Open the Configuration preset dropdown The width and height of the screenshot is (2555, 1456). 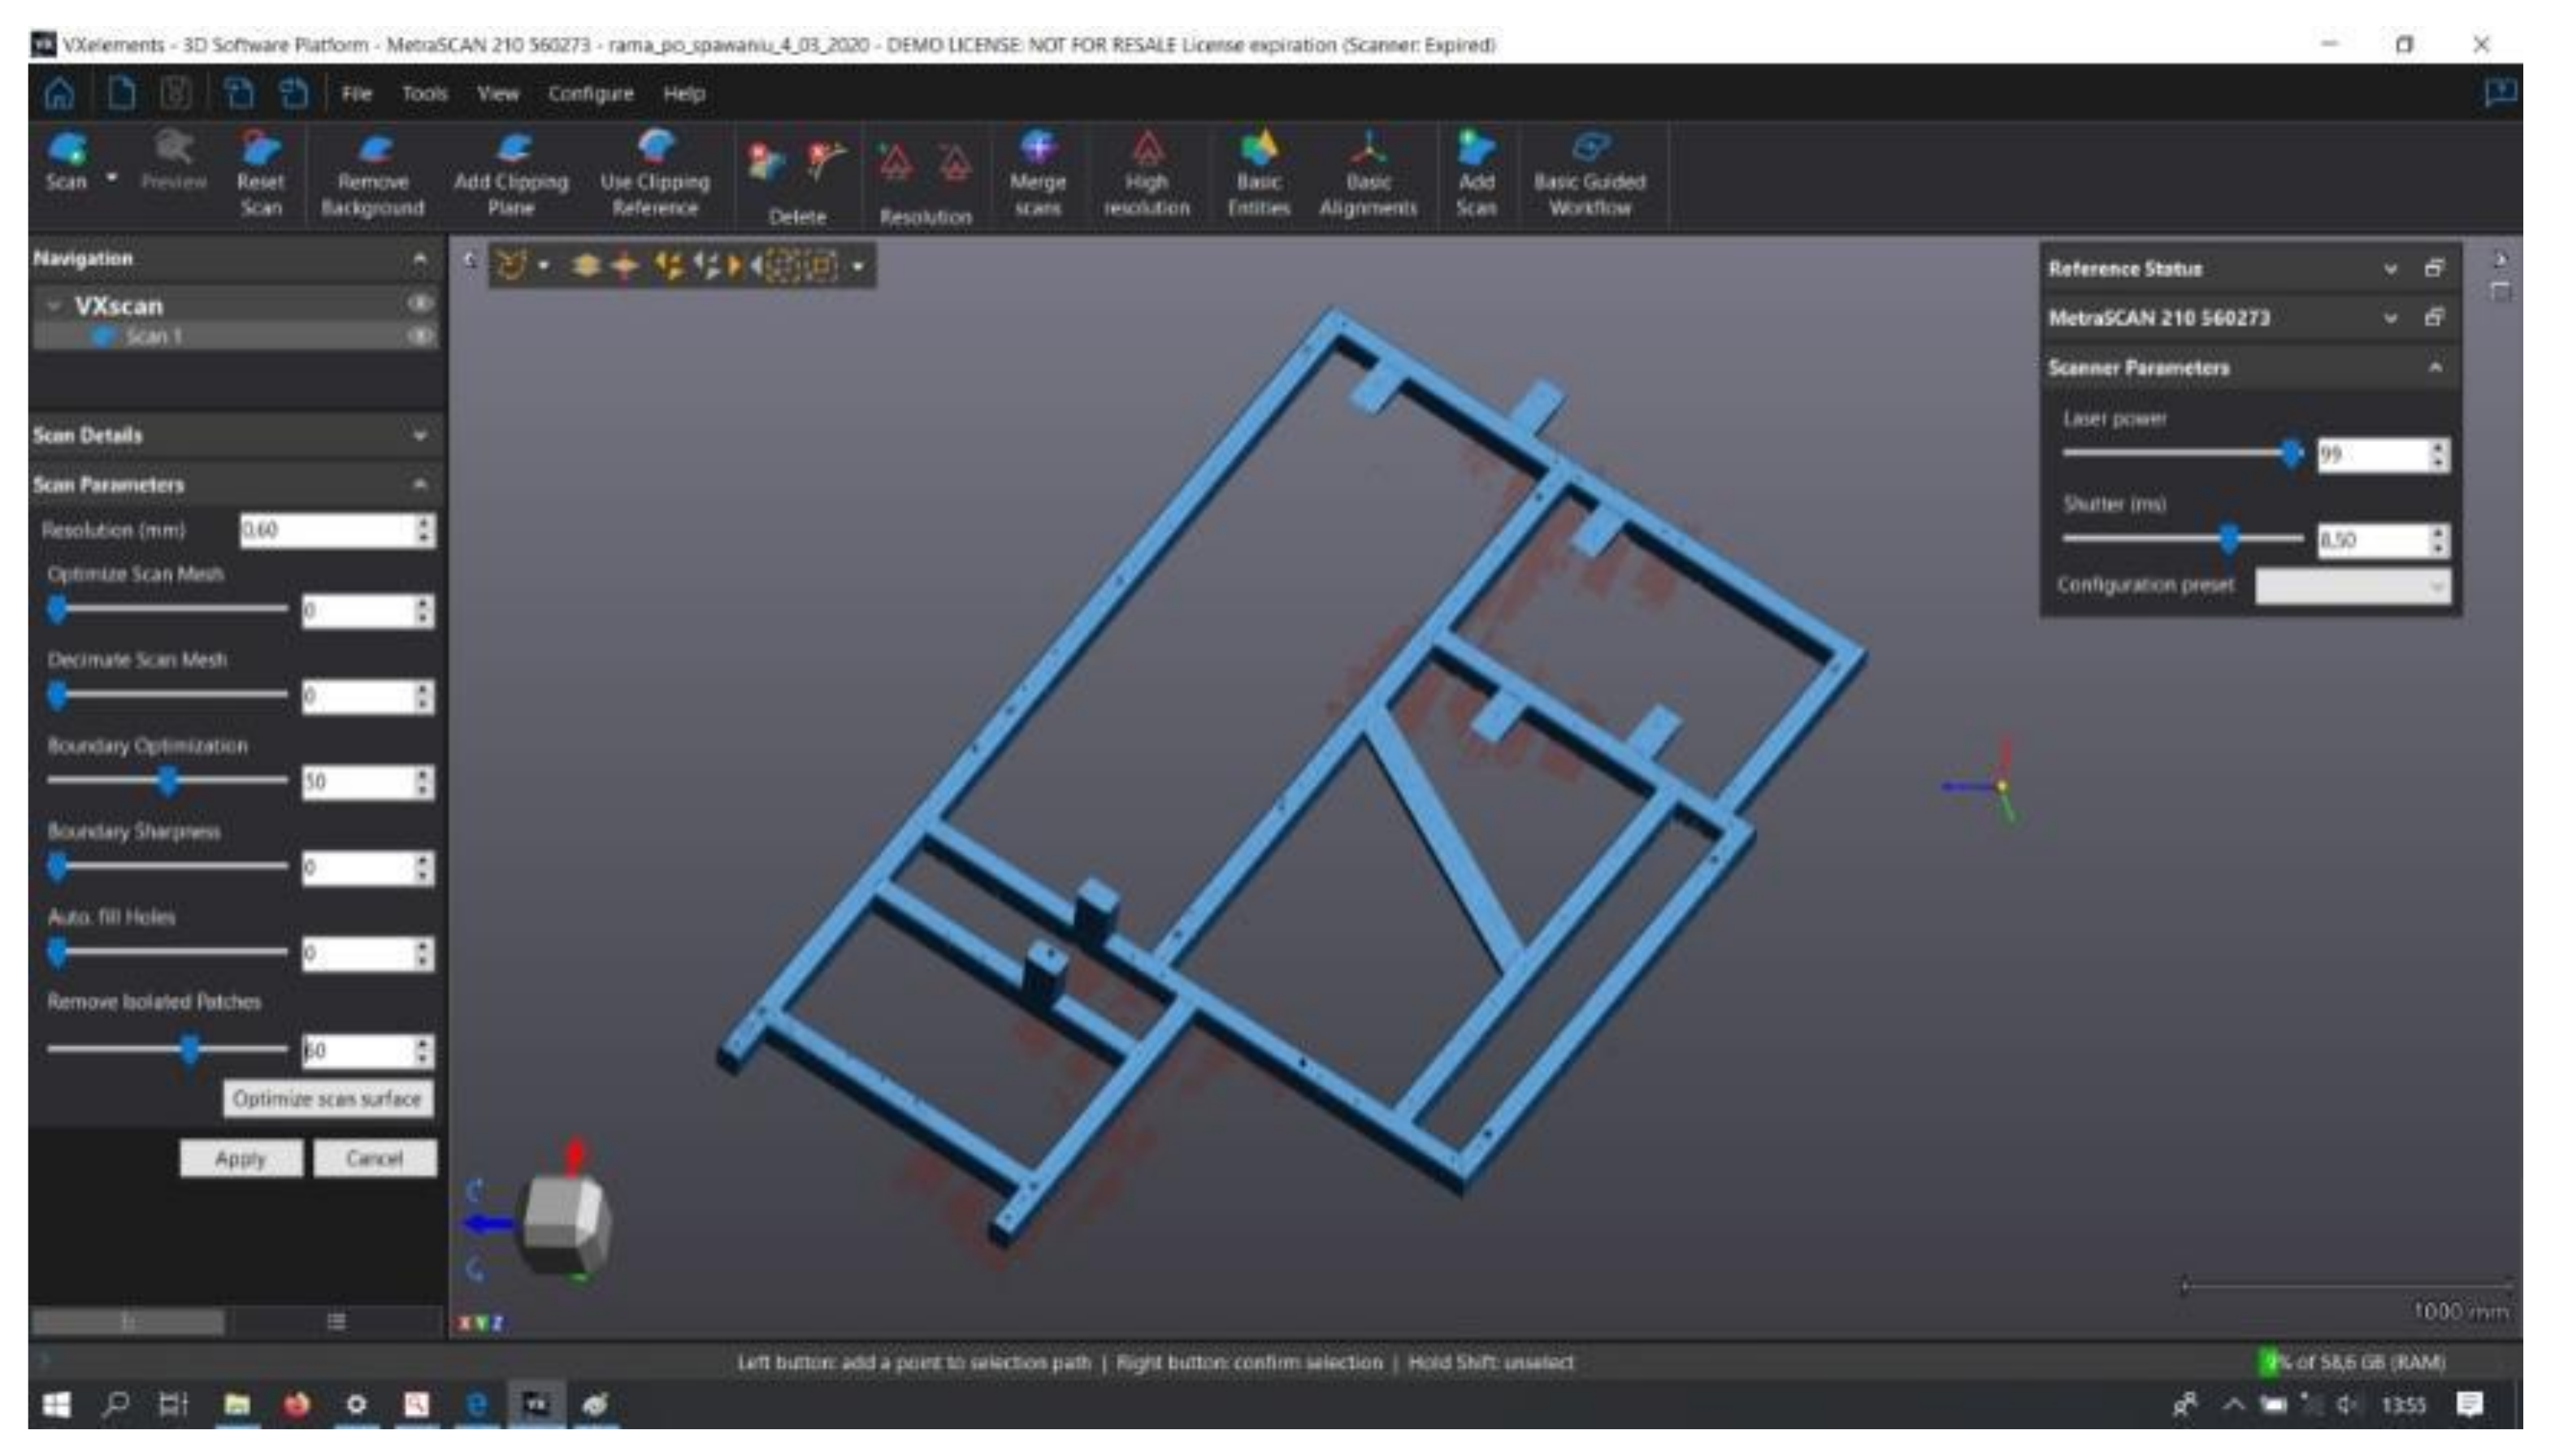[x=2351, y=586]
